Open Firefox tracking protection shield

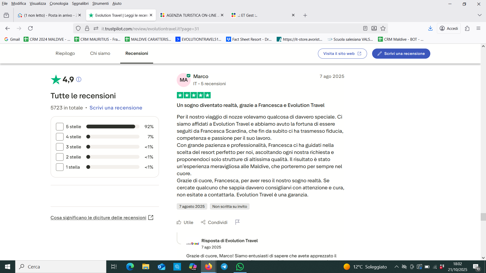[x=78, y=29]
